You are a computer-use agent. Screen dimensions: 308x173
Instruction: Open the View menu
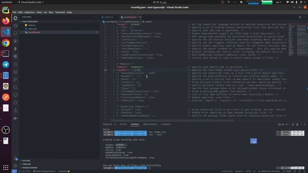39,12
